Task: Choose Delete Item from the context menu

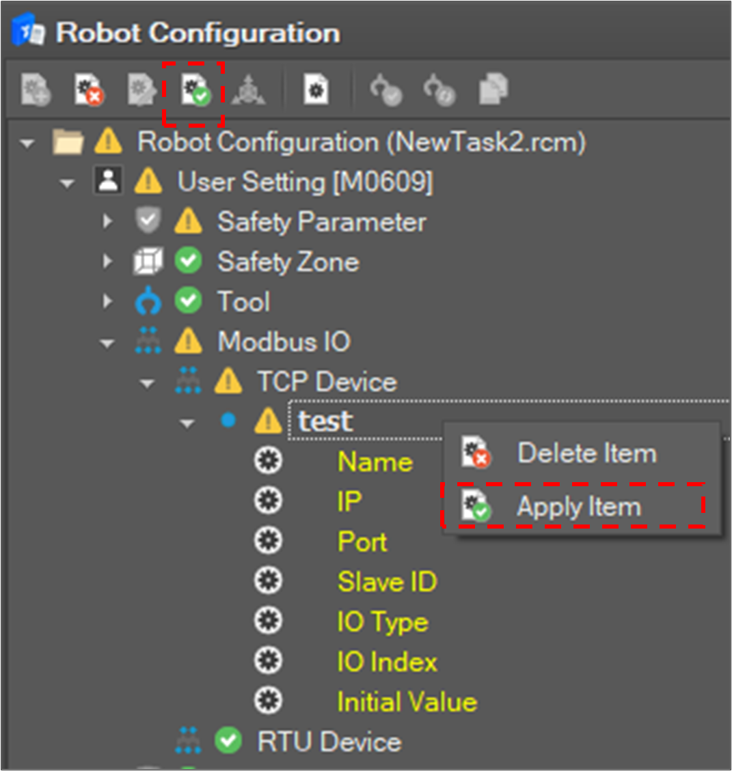Action: 586,453
